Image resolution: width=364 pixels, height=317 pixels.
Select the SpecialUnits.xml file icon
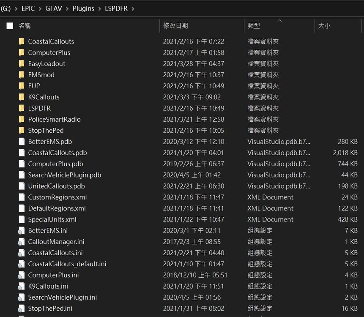click(x=22, y=219)
